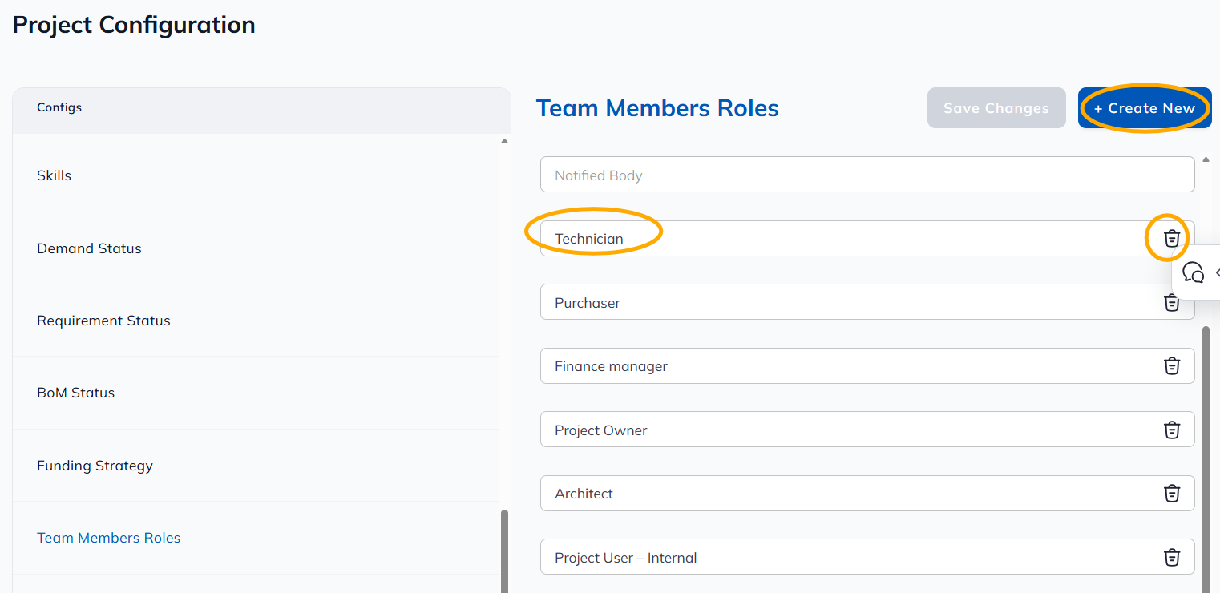Edit the Project Owner role field

[867, 430]
